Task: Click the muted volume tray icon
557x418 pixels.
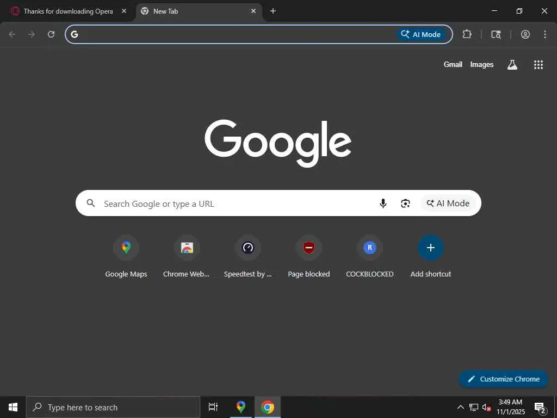Action: [486, 407]
